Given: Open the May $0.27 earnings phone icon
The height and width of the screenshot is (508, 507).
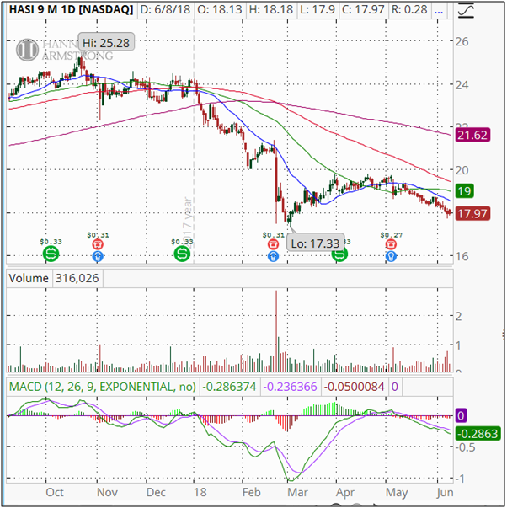Looking at the screenshot, I should [391, 244].
